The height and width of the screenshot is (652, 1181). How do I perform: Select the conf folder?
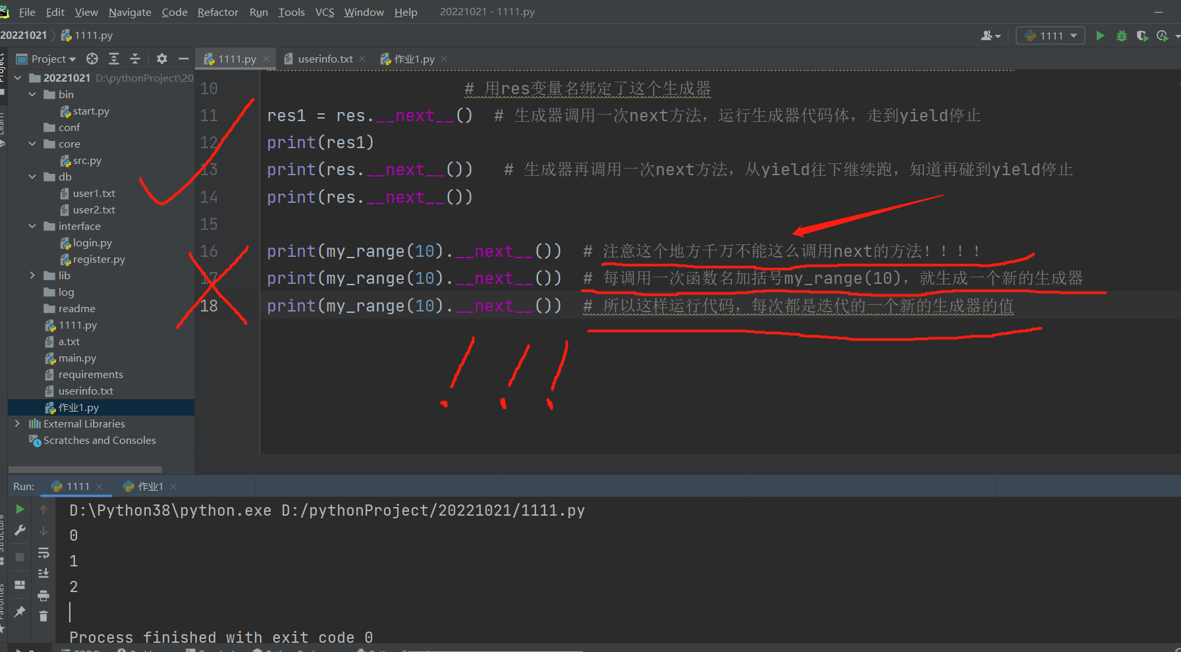69,127
